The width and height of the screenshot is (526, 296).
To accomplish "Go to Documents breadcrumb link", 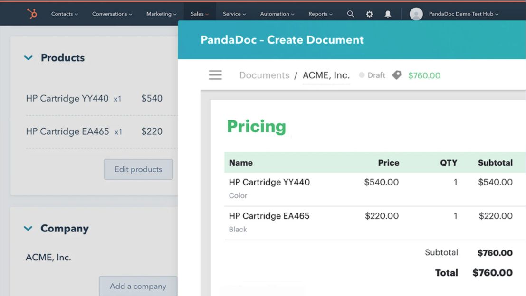I will [264, 75].
